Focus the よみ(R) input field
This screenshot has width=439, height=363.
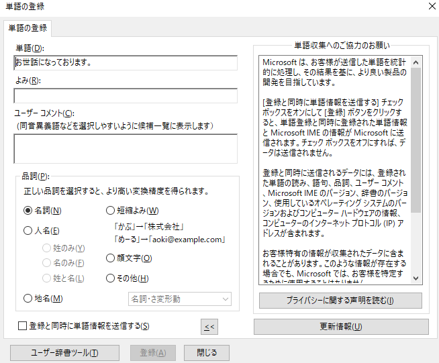[126, 96]
